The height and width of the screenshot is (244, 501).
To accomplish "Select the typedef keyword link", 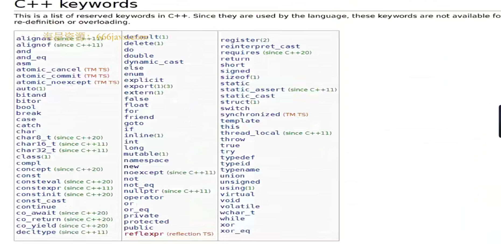I will point(237,157).
